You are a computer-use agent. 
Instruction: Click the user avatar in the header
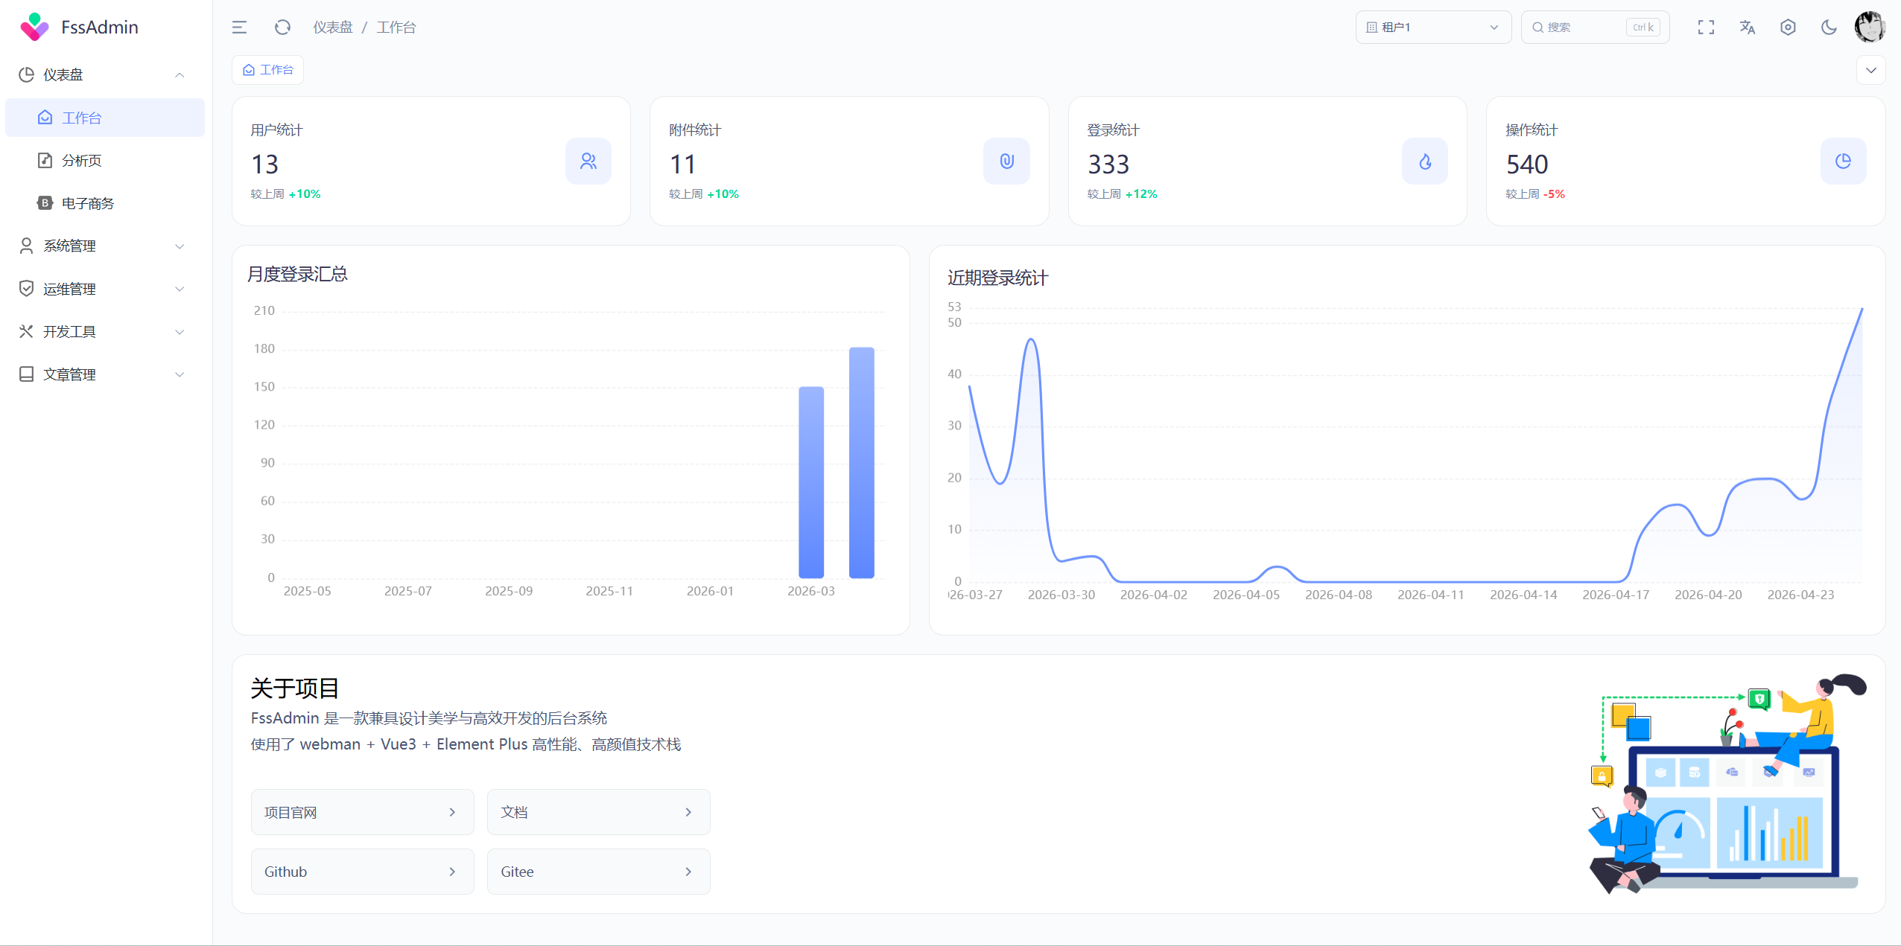[x=1870, y=28]
